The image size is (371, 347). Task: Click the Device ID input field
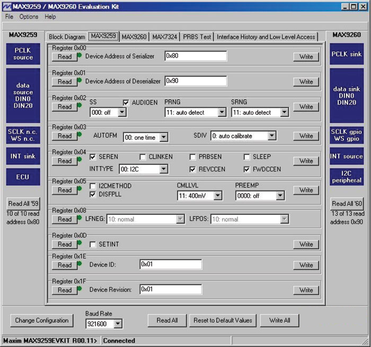[171, 264]
